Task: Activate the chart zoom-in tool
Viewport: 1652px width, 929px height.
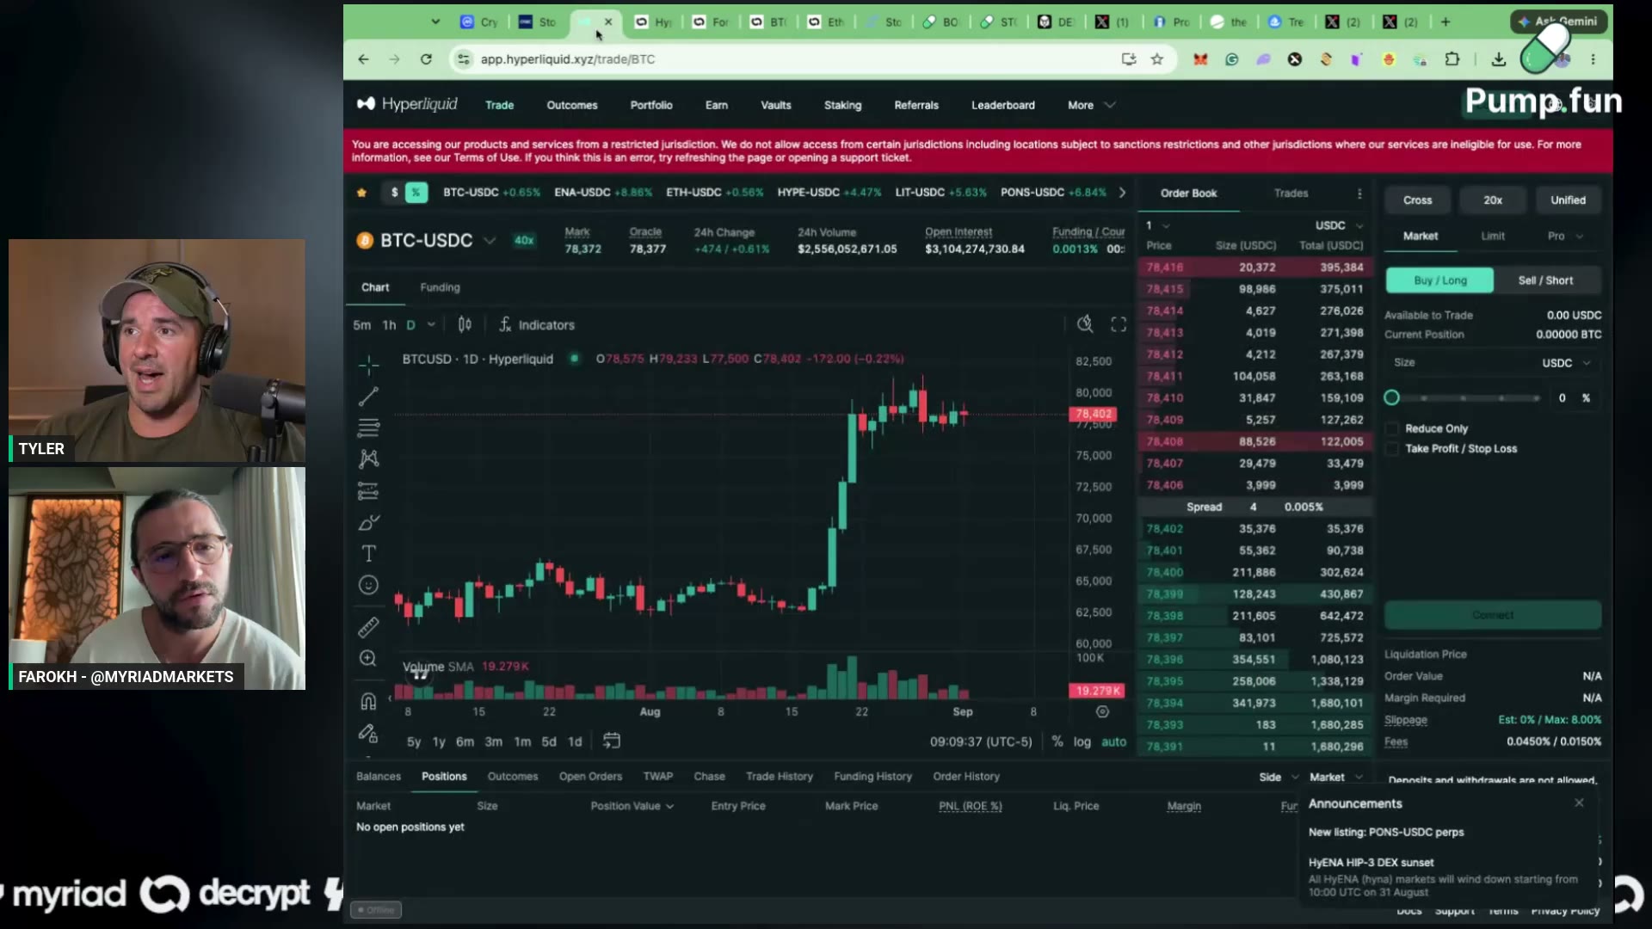Action: pos(368,659)
